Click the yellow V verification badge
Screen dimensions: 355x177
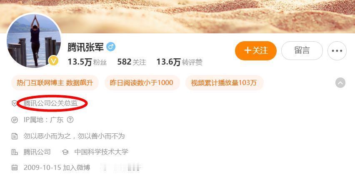[x=53, y=61]
